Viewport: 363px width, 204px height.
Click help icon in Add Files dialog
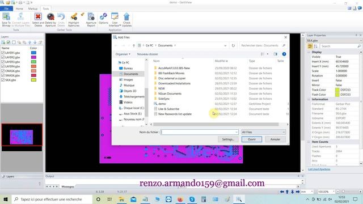[284, 54]
